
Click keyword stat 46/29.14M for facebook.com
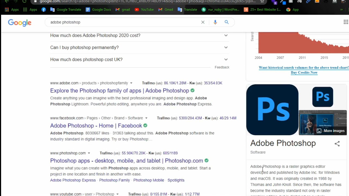pyautogui.click(x=228, y=118)
